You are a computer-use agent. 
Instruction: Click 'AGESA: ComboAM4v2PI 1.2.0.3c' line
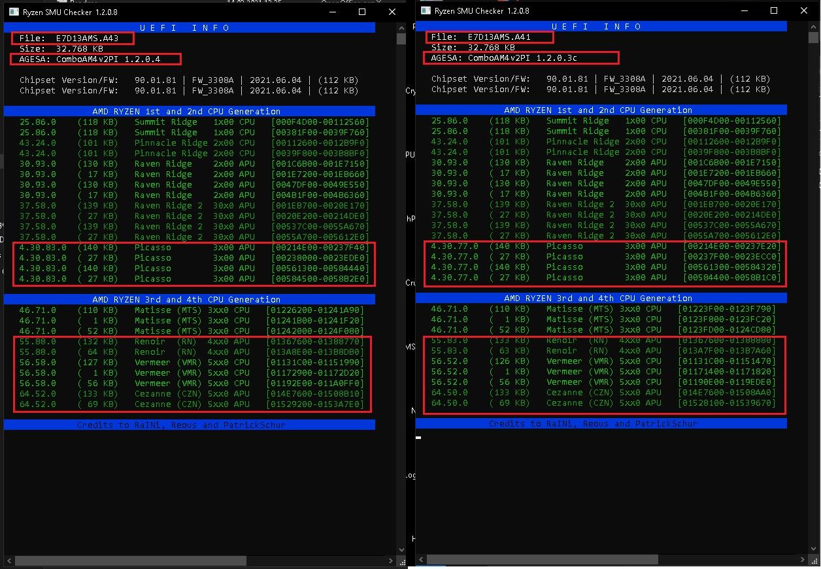(504, 57)
